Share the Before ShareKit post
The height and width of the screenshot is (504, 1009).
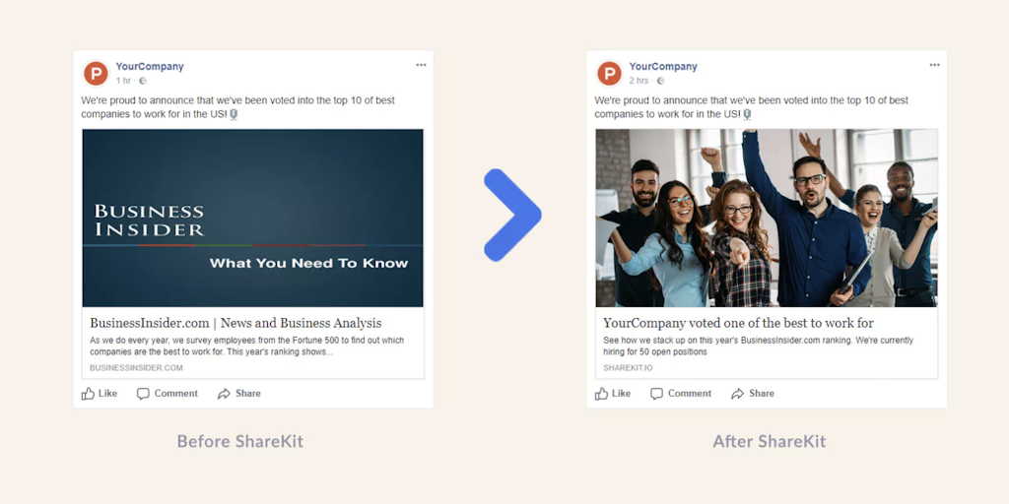239,394
